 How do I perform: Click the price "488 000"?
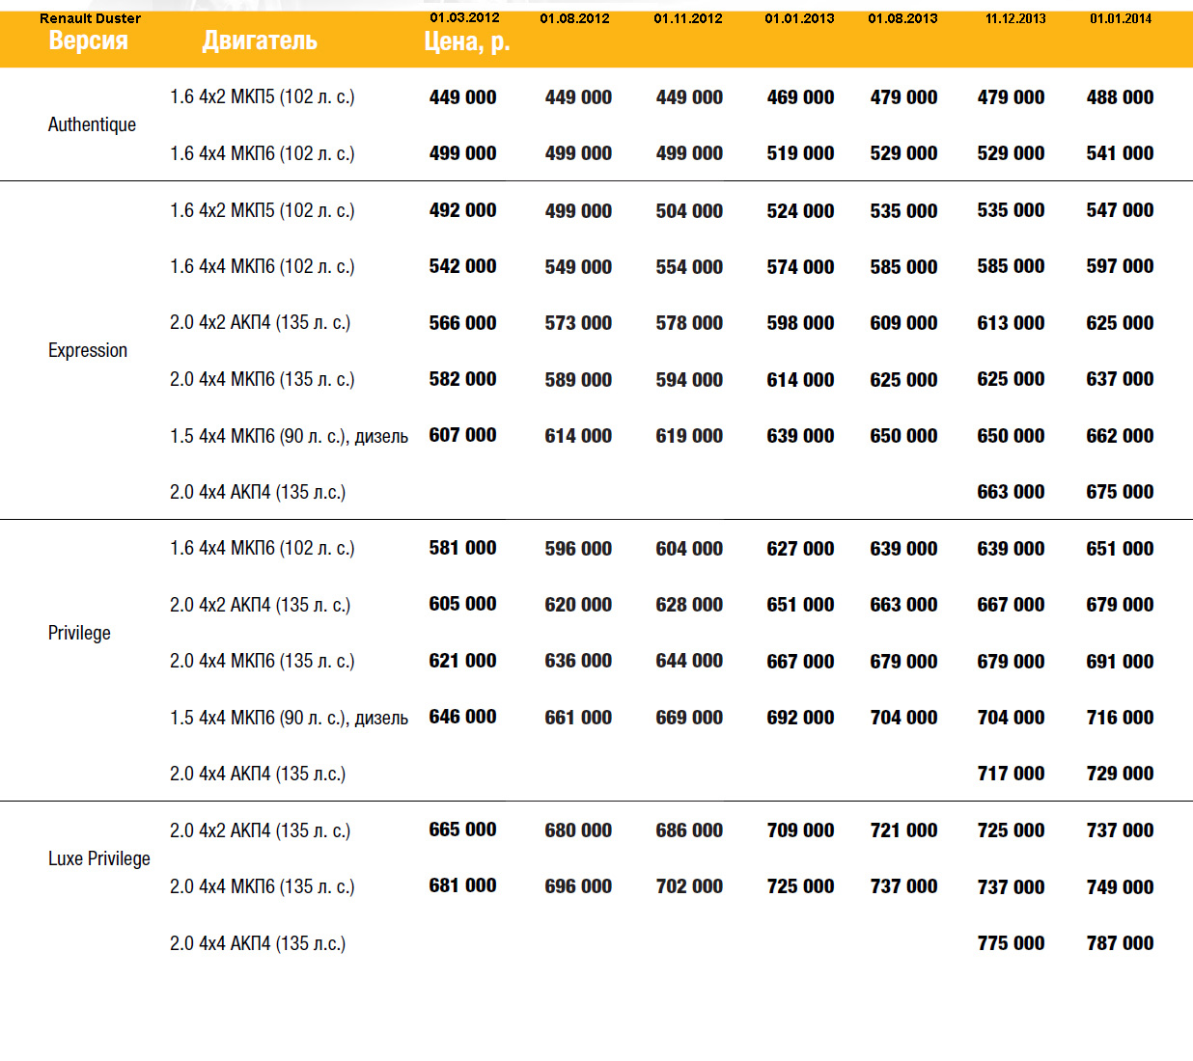click(x=1120, y=97)
